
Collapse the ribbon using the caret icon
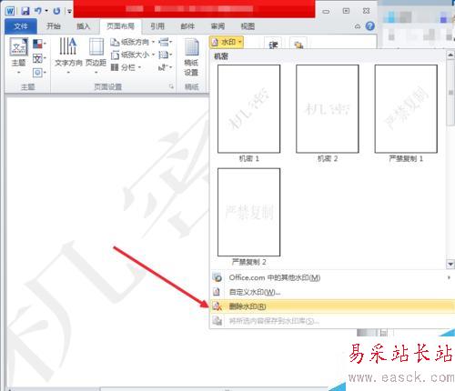358,26
